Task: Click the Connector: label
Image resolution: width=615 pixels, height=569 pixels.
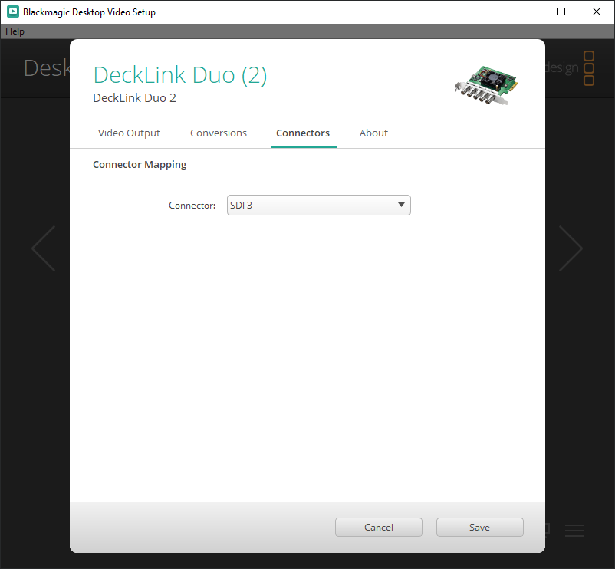Action: [x=192, y=206]
